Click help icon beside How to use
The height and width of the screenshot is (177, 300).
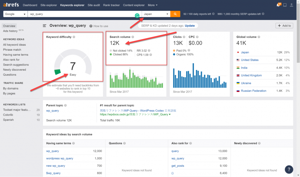pos(91,26)
